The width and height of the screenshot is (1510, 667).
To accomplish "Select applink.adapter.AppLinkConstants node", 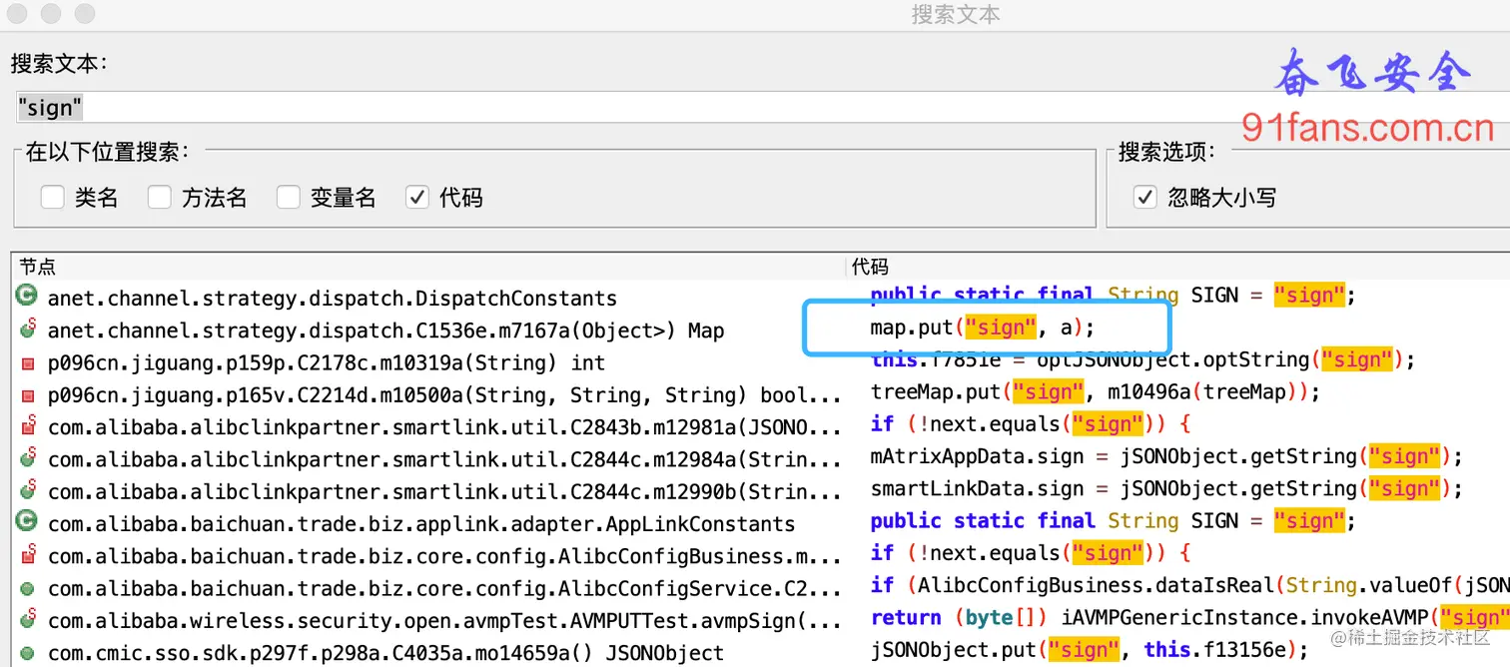I will [x=421, y=524].
